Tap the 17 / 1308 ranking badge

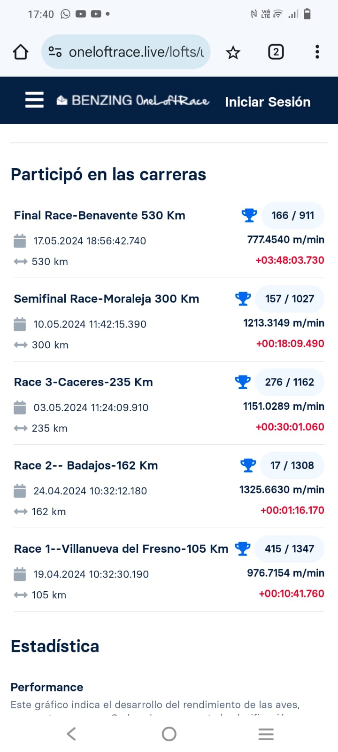point(292,465)
